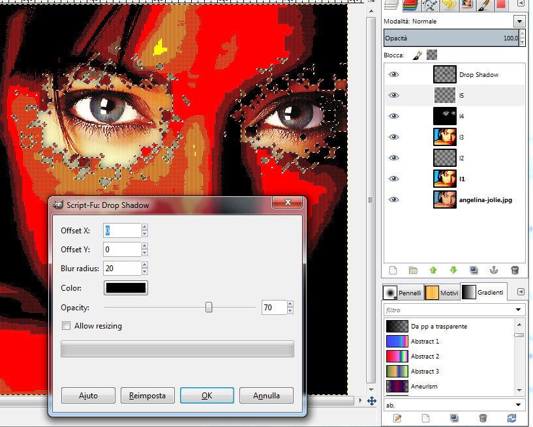The height and width of the screenshot is (427, 533).
Task: Switch to the Paths tab icon
Action: click(431, 5)
